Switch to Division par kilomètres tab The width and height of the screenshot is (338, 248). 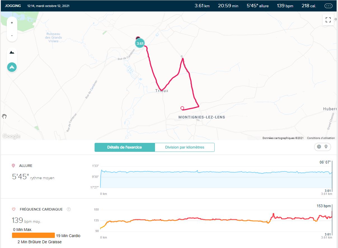point(185,147)
